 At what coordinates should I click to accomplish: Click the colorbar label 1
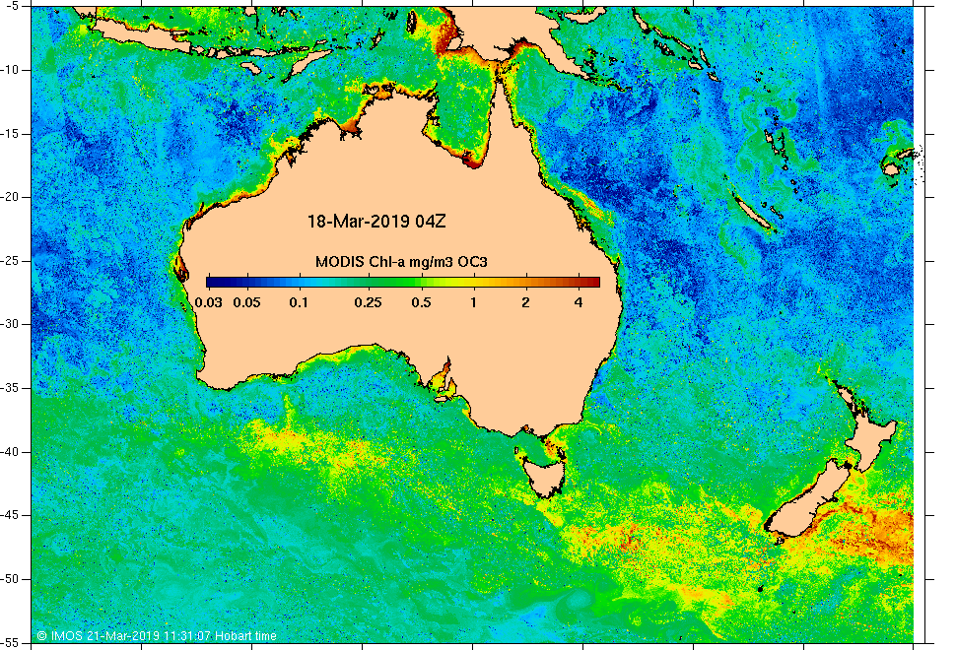point(473,302)
